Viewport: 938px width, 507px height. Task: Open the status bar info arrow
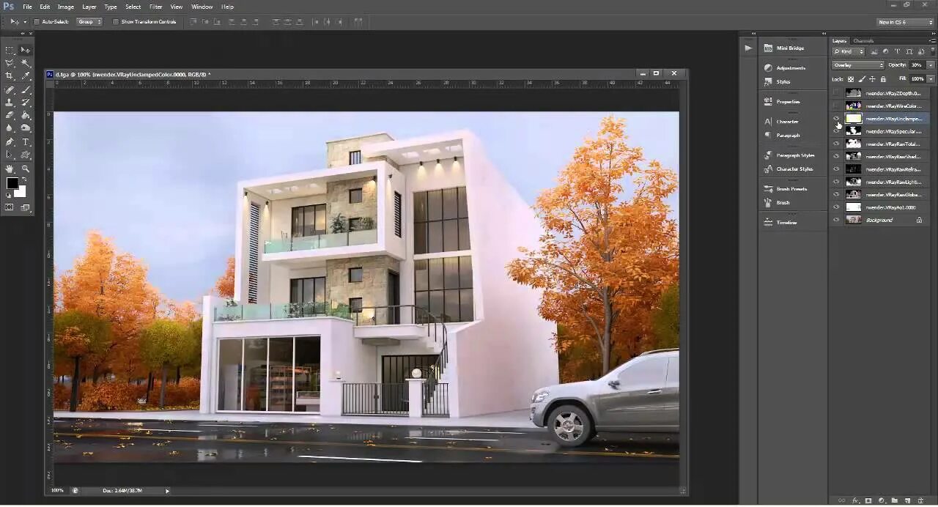click(x=167, y=491)
